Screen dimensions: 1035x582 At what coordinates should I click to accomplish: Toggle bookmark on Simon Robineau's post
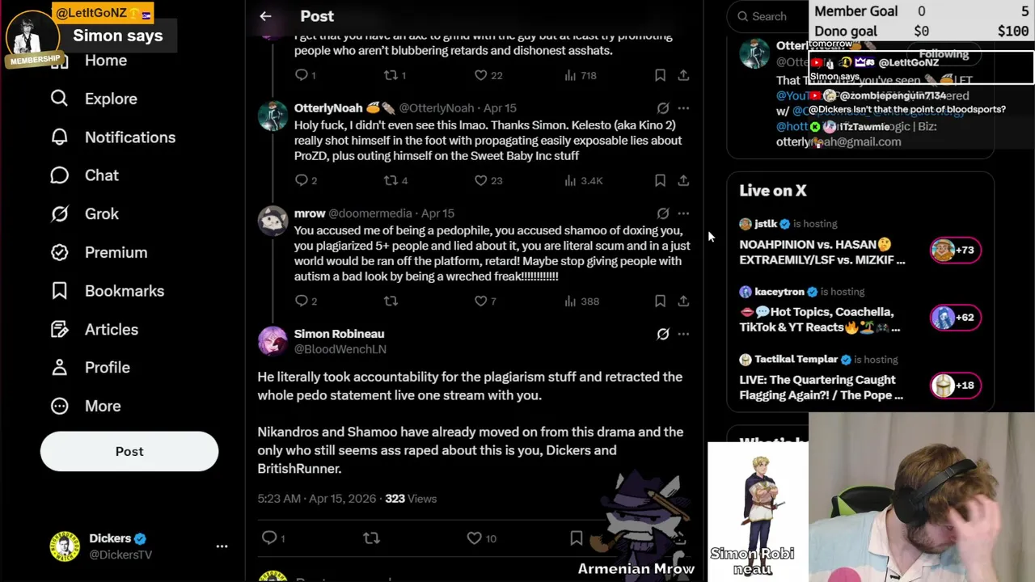(577, 538)
